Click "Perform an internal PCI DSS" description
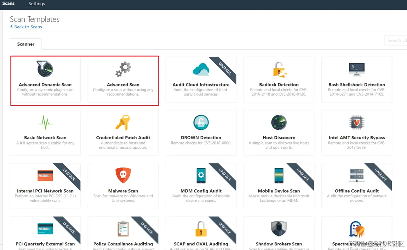The height and width of the screenshot is (250, 407). [x=45, y=198]
